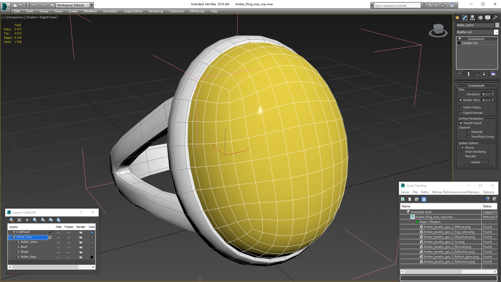Click Make Unique icon in modifier stack
501x282 pixels.
click(x=478, y=74)
